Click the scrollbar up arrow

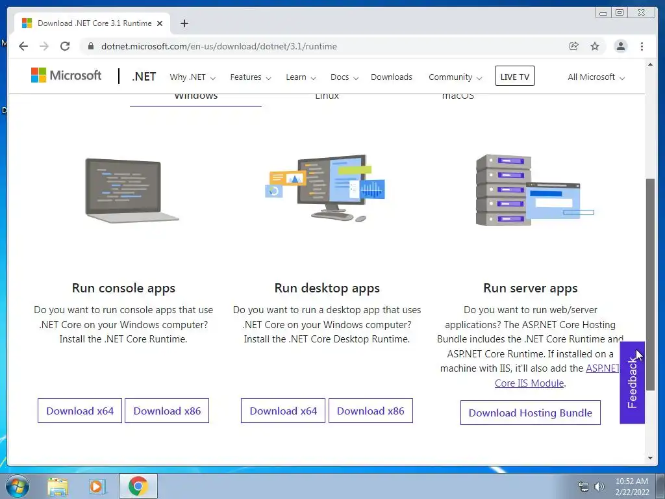650,64
